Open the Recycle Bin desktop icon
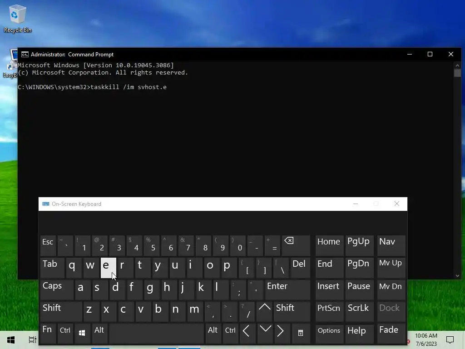 point(18,18)
